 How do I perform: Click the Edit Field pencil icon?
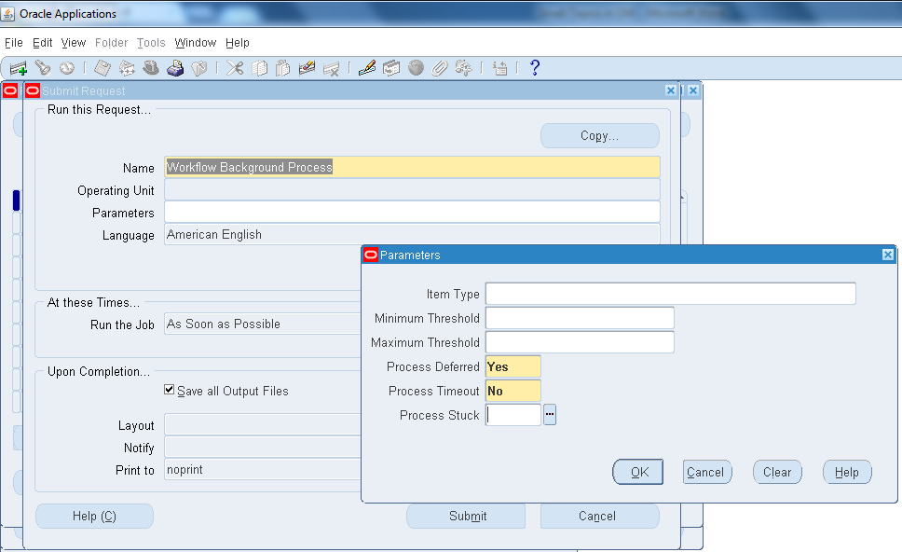pos(367,68)
